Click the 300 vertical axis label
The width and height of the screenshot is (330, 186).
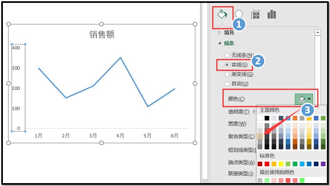[x=16, y=68]
